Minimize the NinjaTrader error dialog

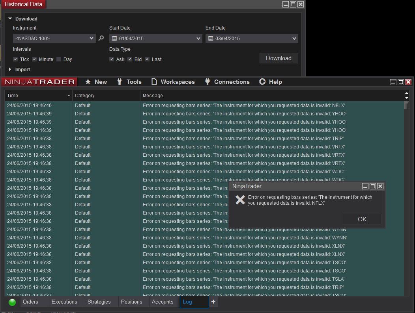click(365, 186)
